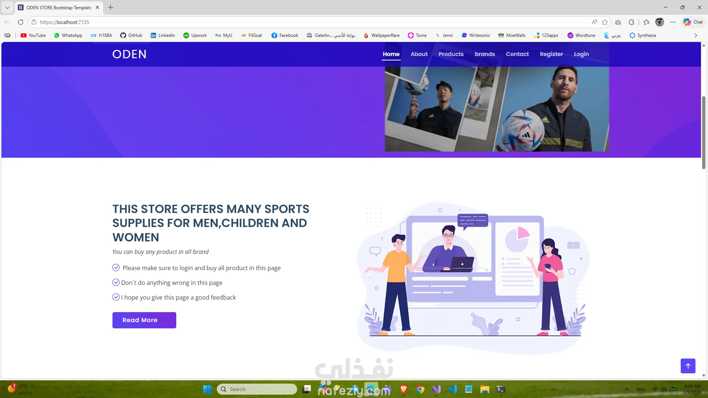Screen dimensions: 708x398
Task: Click the Read More button
Action: click(x=144, y=320)
